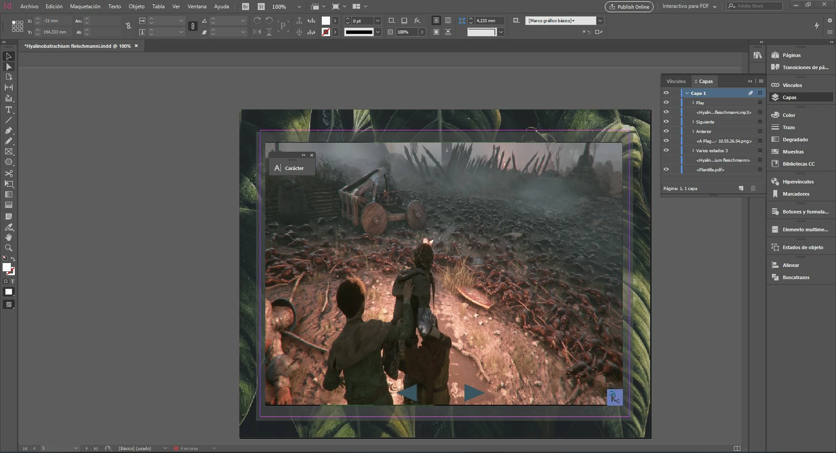Screen dimensions: 836x453
Task: Select the Pen tool
Action: click(8, 130)
